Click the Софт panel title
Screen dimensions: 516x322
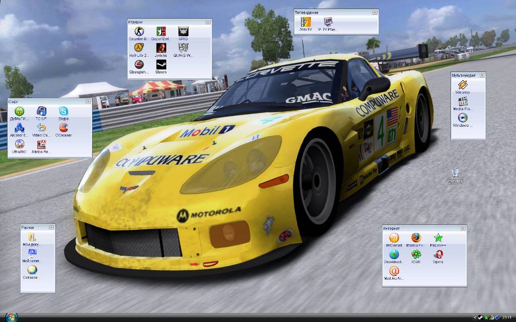[x=13, y=102]
